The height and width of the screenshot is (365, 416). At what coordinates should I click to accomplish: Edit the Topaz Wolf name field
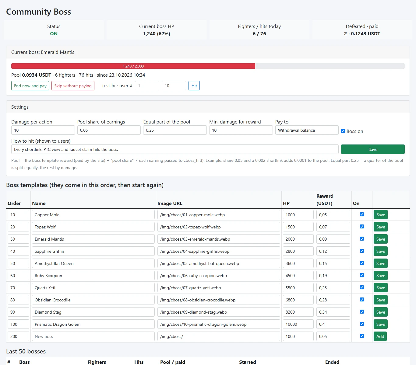pyautogui.click(x=93, y=227)
